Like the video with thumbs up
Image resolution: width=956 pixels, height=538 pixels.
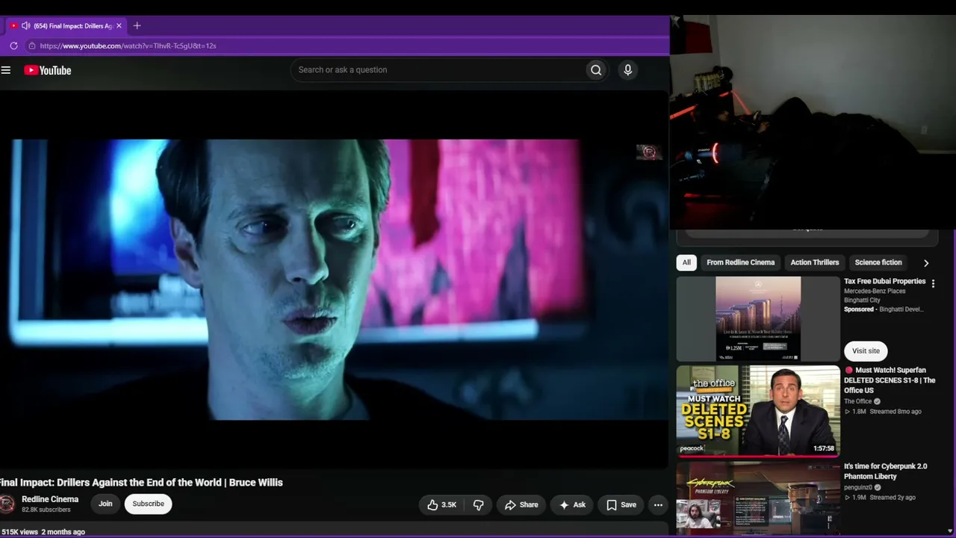click(441, 505)
